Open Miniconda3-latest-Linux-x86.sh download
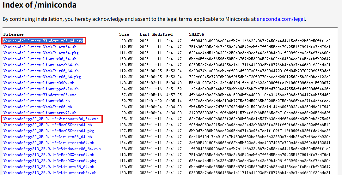 point(37,101)
